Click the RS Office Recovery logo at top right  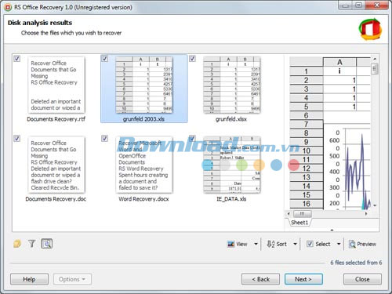coord(370,29)
